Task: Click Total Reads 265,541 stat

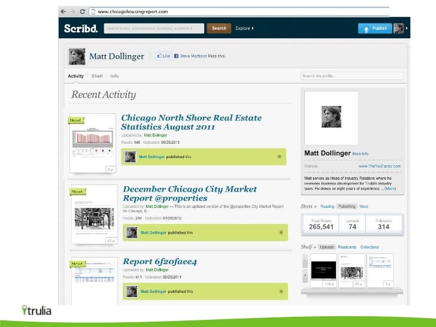Action: tap(321, 225)
